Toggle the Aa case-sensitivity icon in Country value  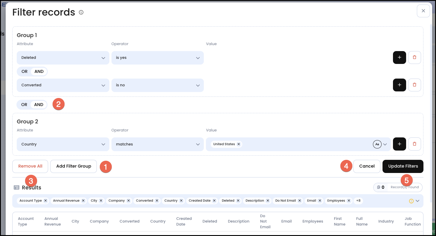click(x=377, y=144)
